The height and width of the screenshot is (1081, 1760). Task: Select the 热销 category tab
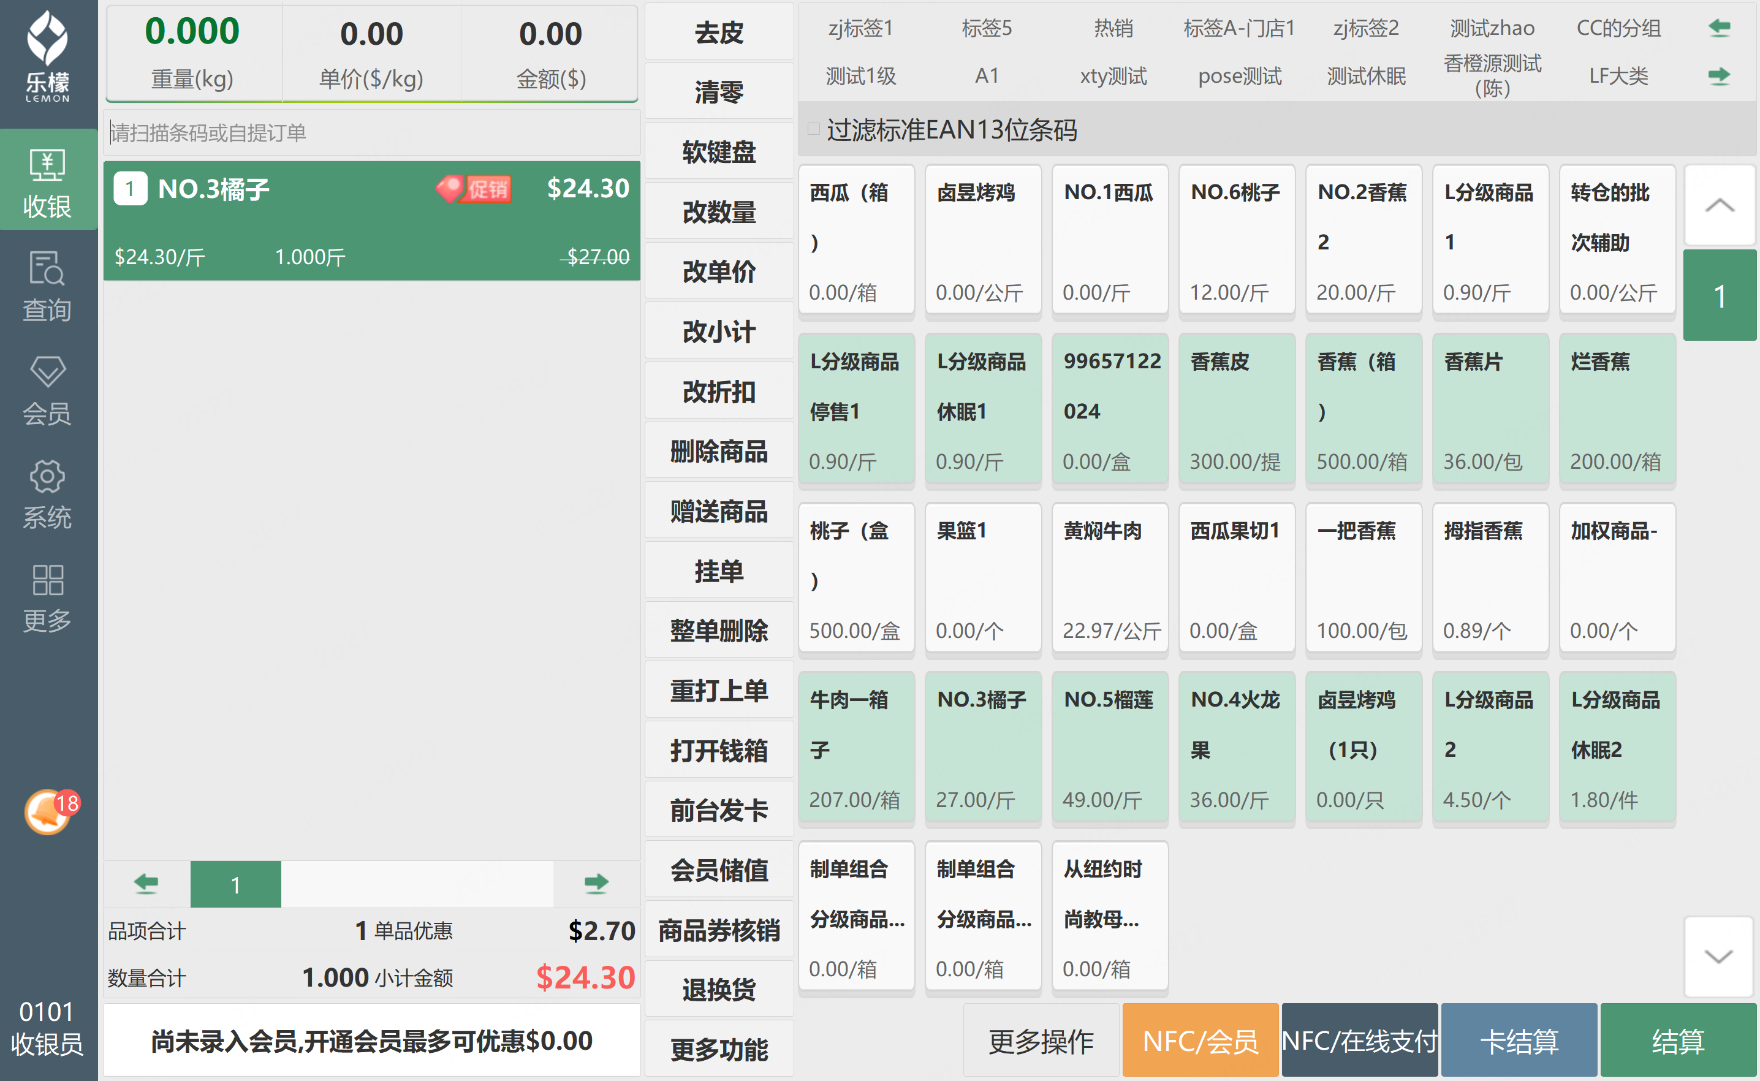(1113, 29)
